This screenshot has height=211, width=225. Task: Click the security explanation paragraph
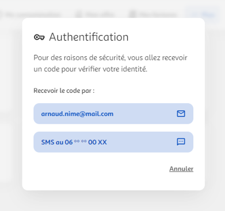110,63
